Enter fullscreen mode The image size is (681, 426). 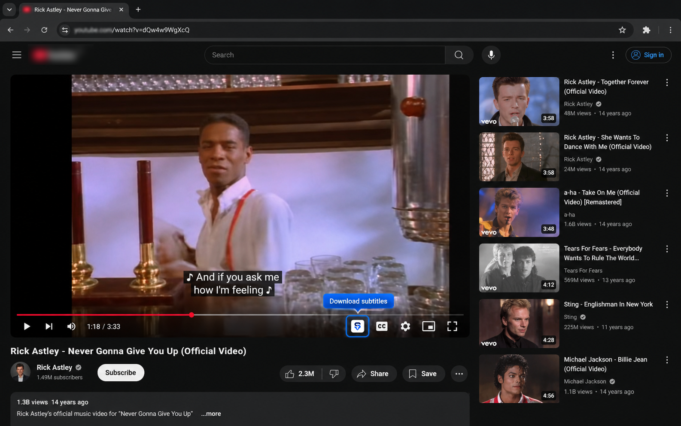[452, 326]
